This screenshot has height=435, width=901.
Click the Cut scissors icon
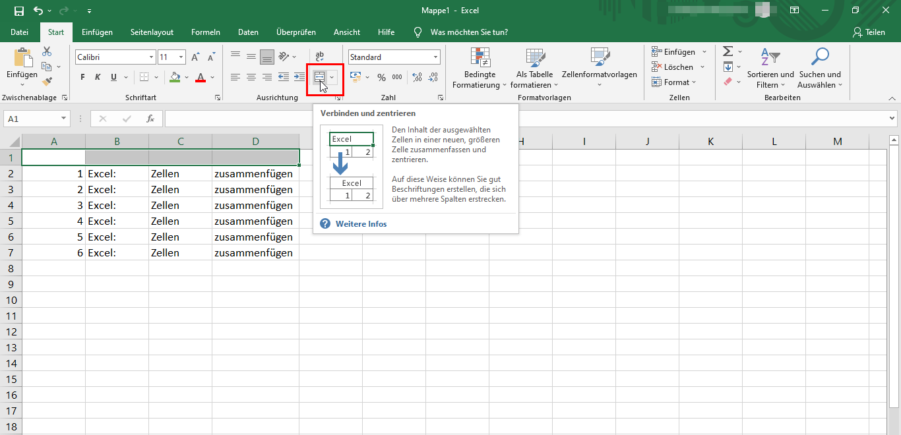point(47,52)
